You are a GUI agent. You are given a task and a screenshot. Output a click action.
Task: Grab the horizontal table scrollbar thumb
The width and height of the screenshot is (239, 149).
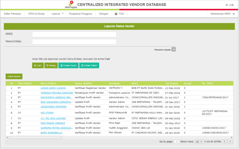click(x=35, y=137)
